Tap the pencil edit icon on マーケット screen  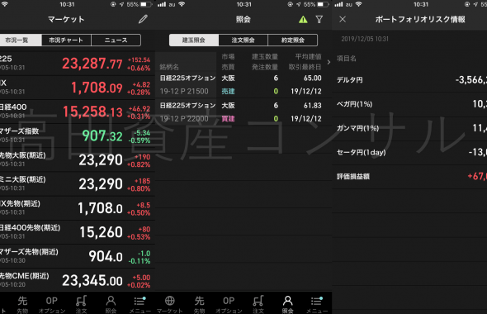143,19
